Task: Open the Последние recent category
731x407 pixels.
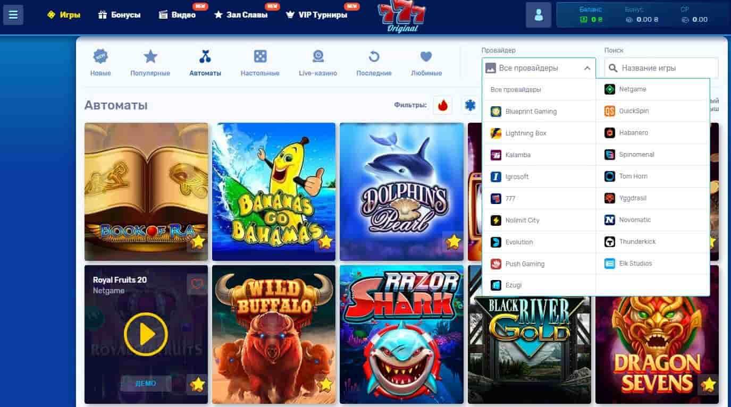Action: pos(374,63)
